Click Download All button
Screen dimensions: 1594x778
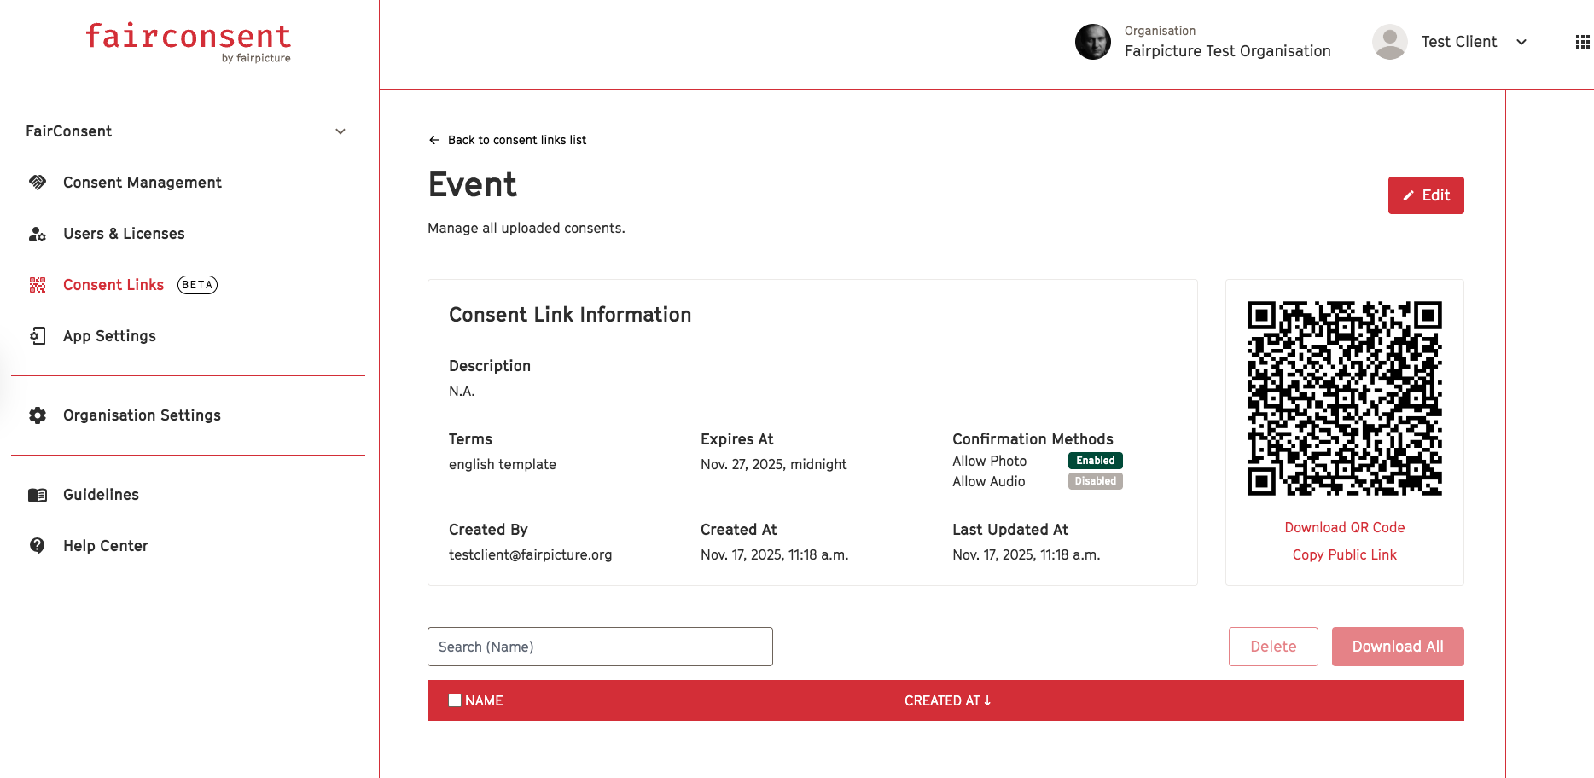[1398, 647]
